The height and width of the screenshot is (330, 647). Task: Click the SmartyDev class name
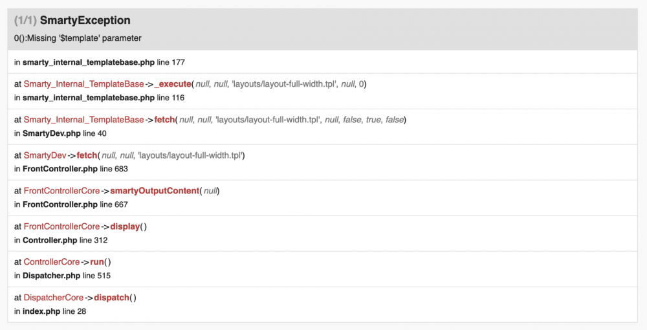45,155
